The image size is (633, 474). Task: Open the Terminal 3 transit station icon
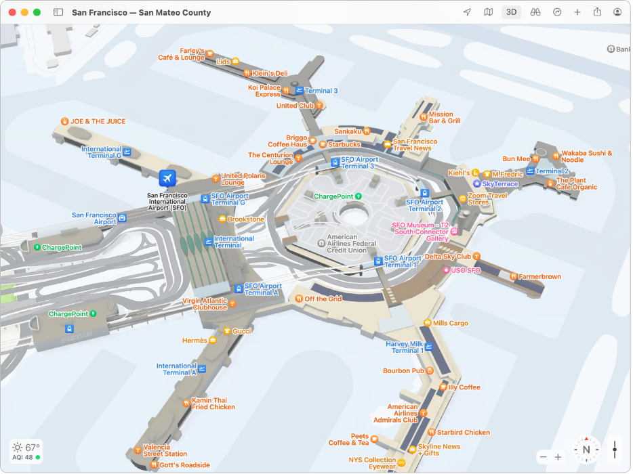point(299,90)
